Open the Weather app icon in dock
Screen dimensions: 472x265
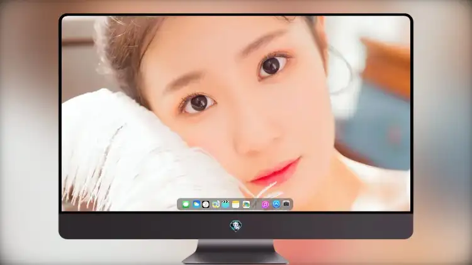pos(196,204)
